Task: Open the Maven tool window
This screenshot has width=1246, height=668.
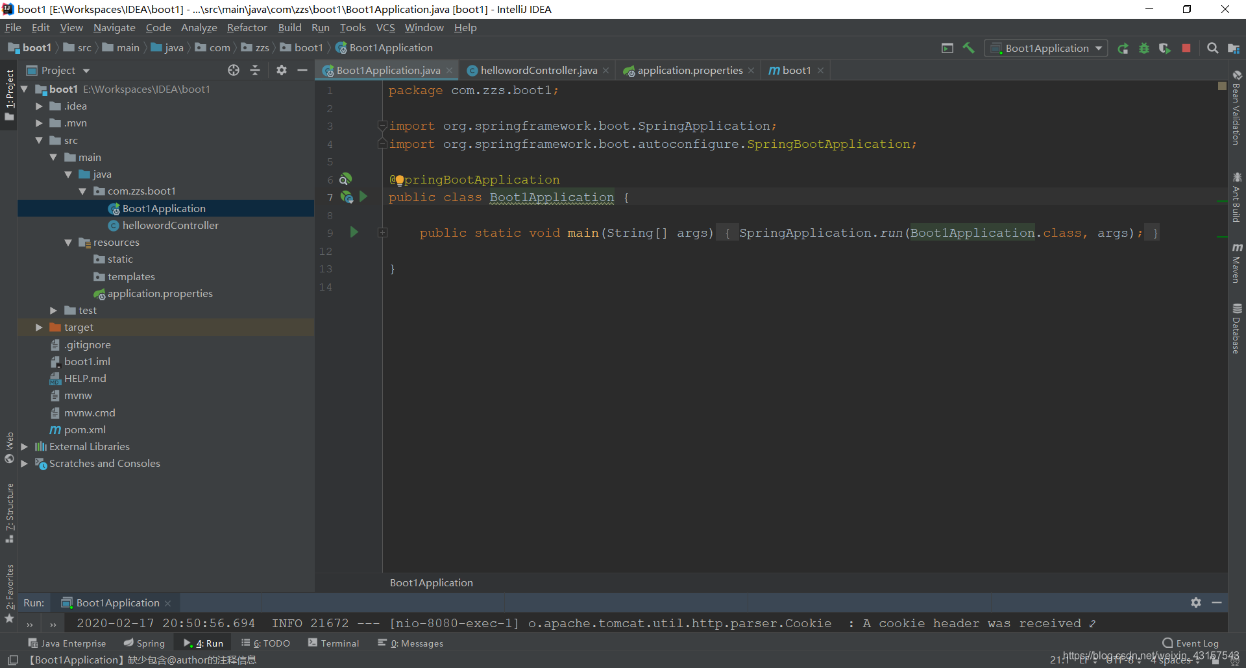Action: tap(1237, 263)
